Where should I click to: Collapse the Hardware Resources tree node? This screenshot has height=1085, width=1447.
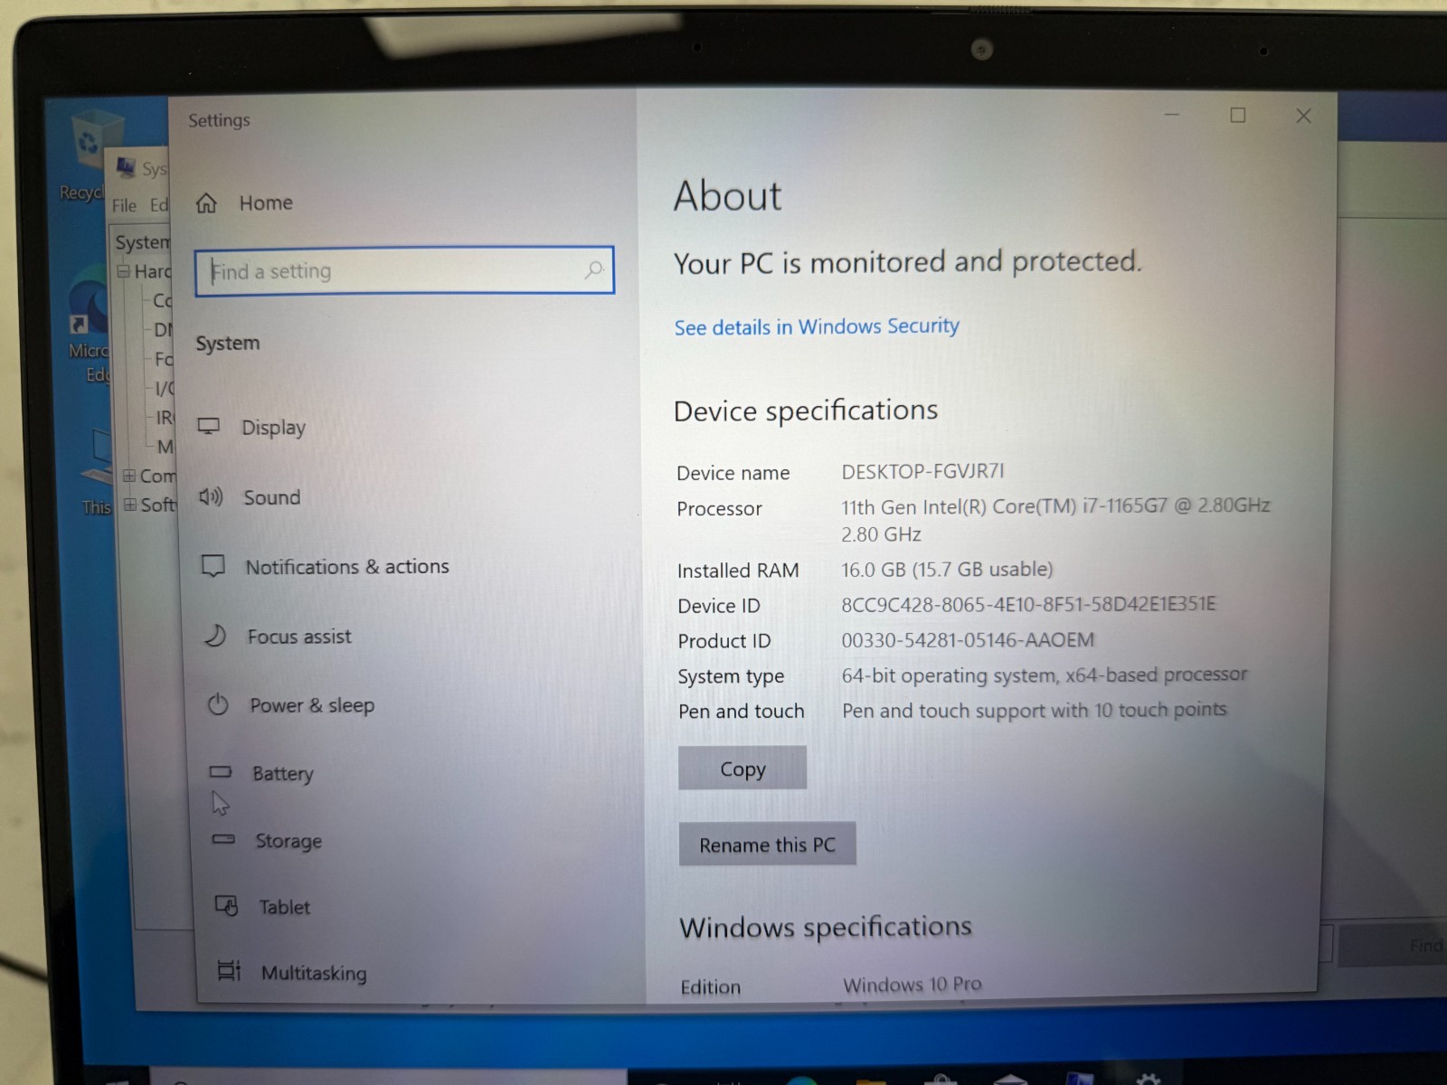click(124, 271)
